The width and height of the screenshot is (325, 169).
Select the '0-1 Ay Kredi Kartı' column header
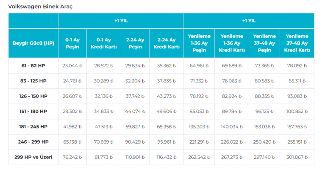click(x=104, y=43)
